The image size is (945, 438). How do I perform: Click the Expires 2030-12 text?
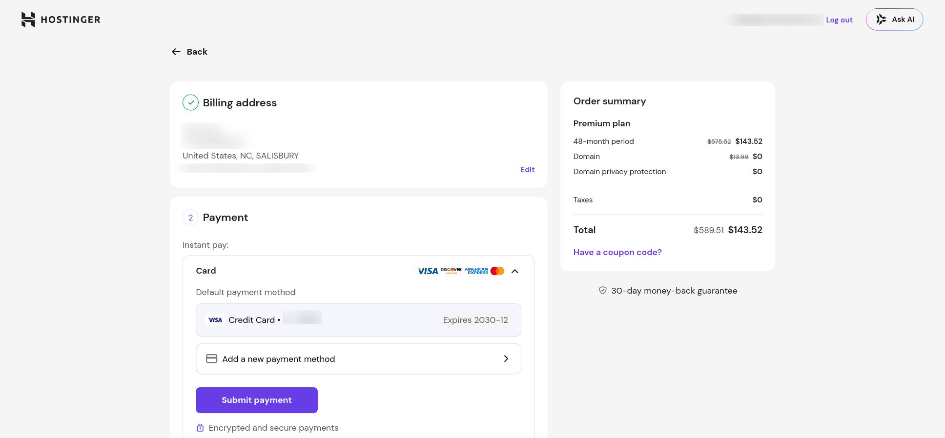pos(475,320)
